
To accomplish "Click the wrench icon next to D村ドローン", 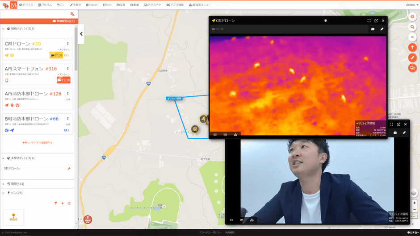I will [x=69, y=169].
